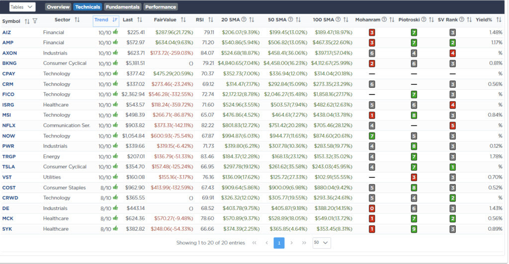509x264 pixels.
Task: Click VST 100 SMA $102.91(55.55%)
Action: pyautogui.click(x=333, y=177)
